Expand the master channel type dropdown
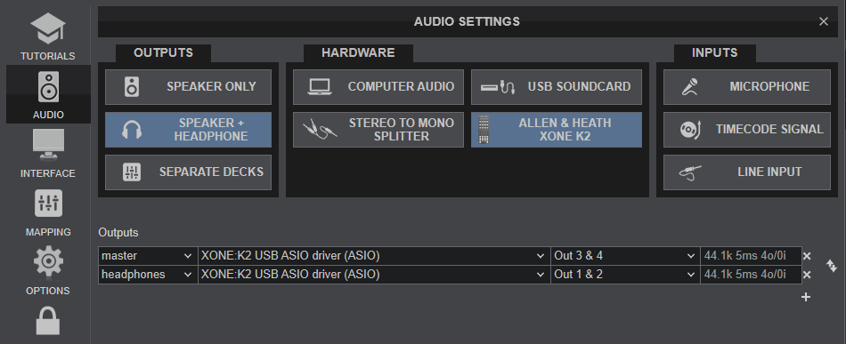The width and height of the screenshot is (846, 344). pos(148,256)
